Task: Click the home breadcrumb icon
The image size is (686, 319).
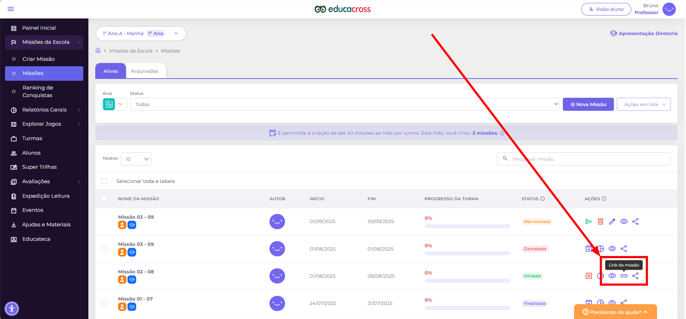Action: (98, 50)
